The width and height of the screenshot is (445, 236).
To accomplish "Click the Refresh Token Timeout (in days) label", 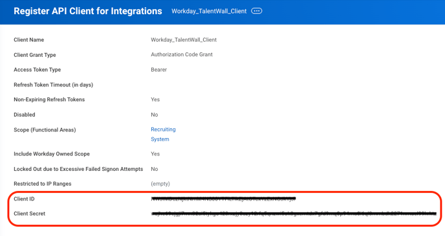I will (x=53, y=84).
